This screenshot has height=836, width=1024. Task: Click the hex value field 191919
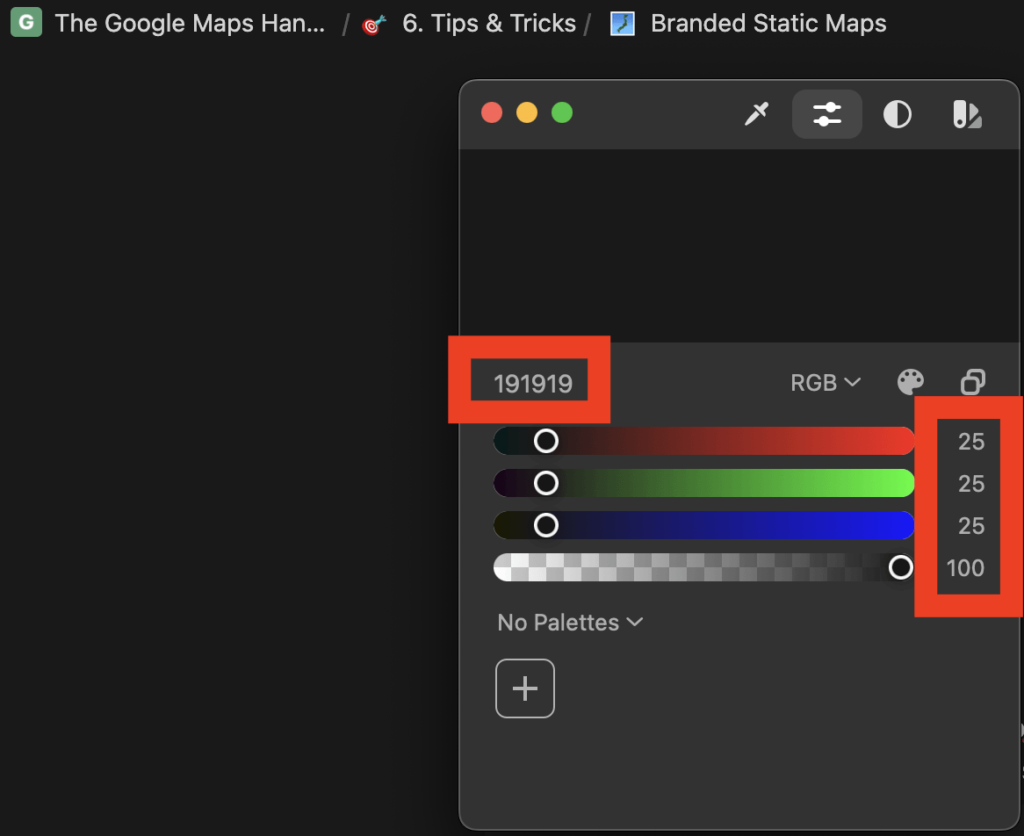tap(532, 384)
